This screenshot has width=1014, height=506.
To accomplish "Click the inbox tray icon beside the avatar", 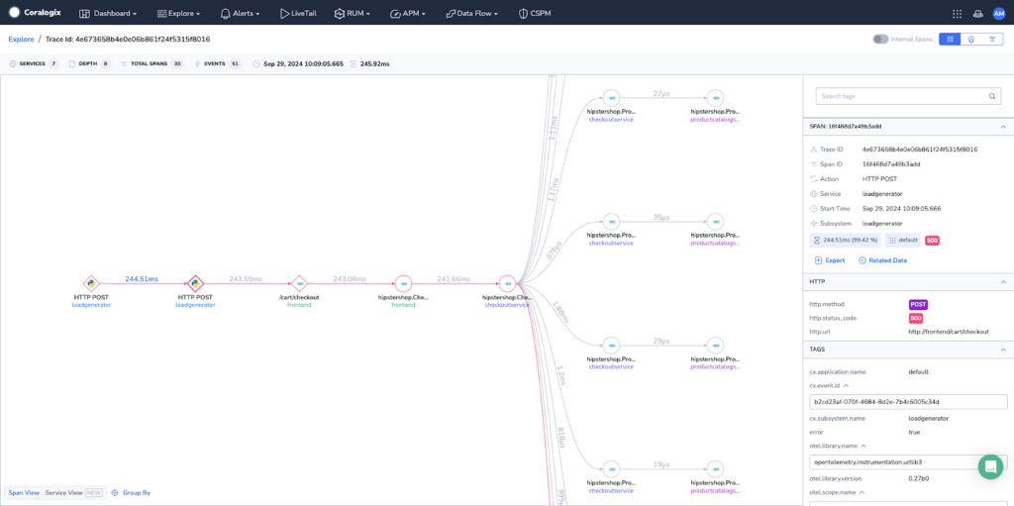I will pos(977,13).
